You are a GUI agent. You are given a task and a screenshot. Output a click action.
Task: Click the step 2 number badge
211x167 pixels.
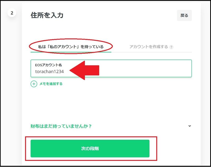[x=12, y=13]
